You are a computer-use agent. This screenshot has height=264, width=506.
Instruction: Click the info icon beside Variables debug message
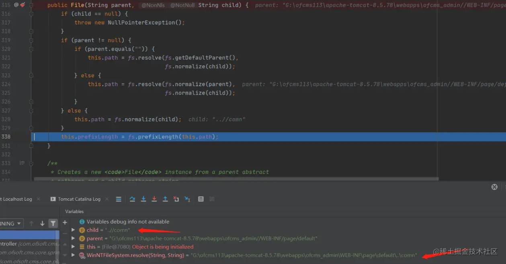82,222
